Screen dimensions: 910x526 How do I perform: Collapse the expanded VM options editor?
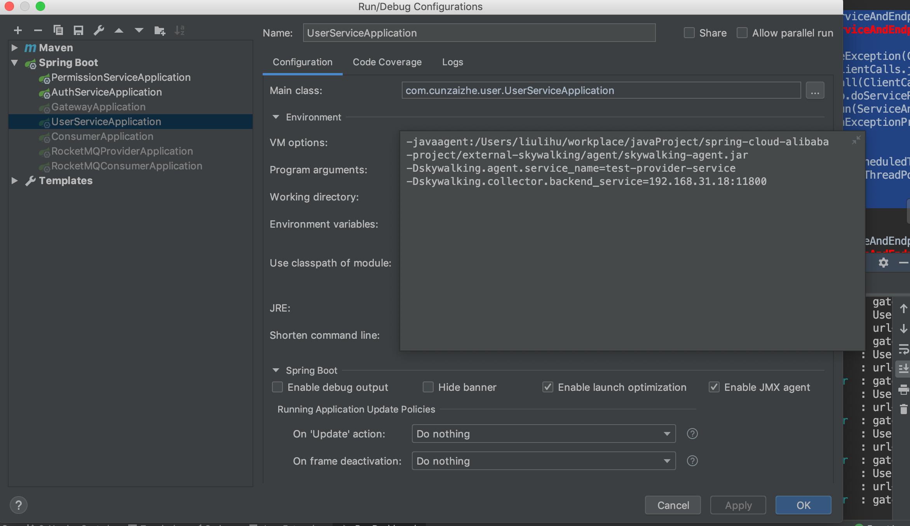pyautogui.click(x=856, y=140)
